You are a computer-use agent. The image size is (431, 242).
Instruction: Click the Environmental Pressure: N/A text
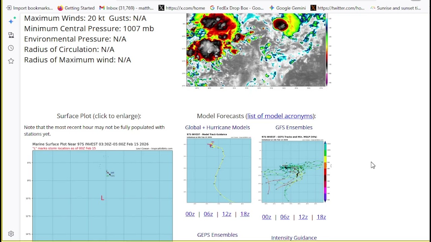[75, 39]
